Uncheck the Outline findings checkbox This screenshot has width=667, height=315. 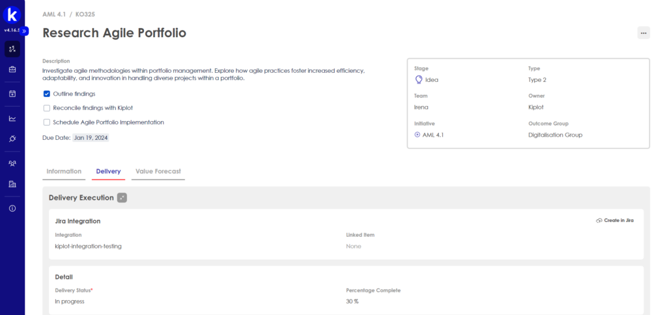pos(47,94)
